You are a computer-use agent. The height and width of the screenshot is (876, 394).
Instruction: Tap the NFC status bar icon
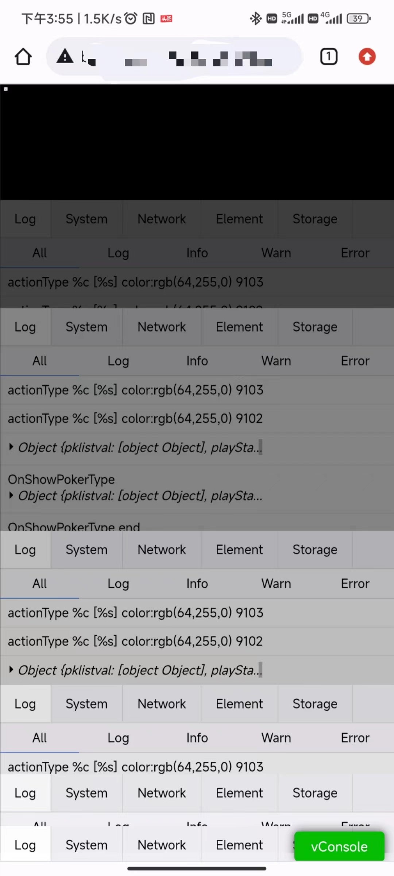click(x=148, y=18)
